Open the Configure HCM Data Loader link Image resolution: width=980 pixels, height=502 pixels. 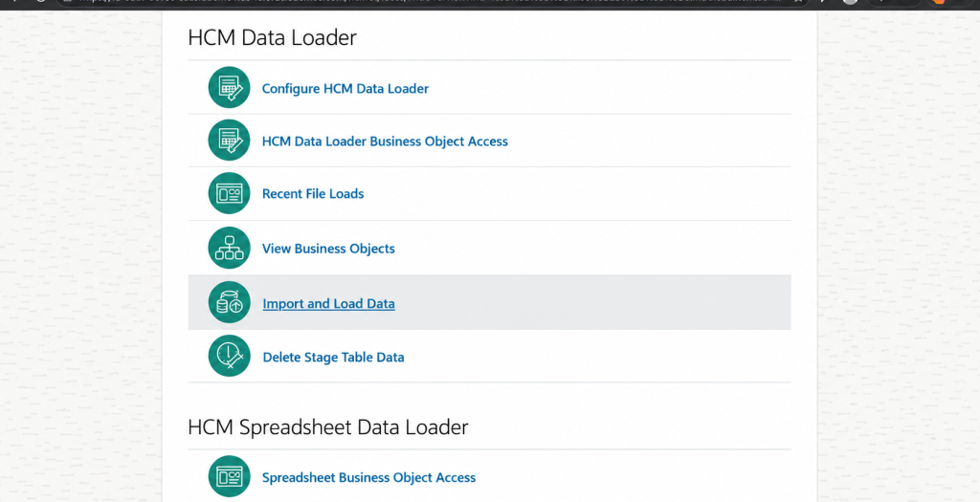point(345,89)
